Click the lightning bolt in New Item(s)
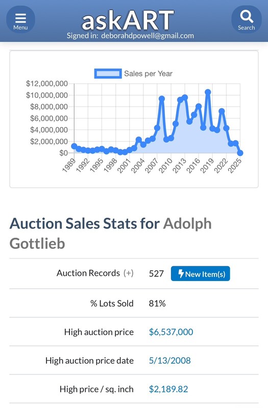Screen dimensions: 268x408 pyautogui.click(x=181, y=273)
